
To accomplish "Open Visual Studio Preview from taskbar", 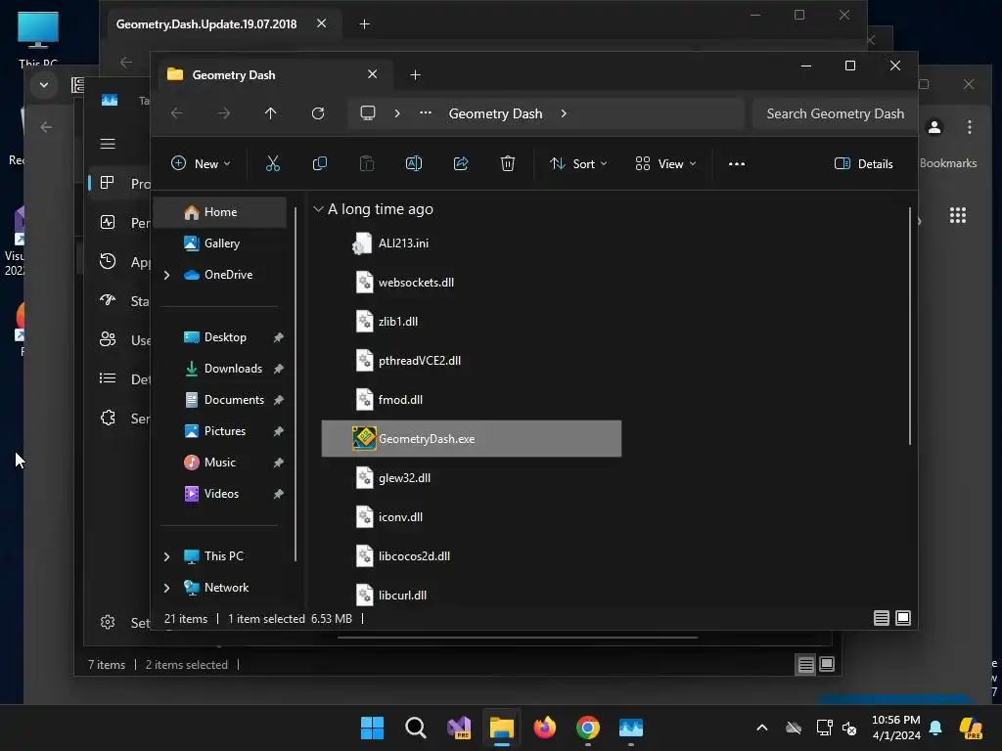I will click(x=459, y=728).
